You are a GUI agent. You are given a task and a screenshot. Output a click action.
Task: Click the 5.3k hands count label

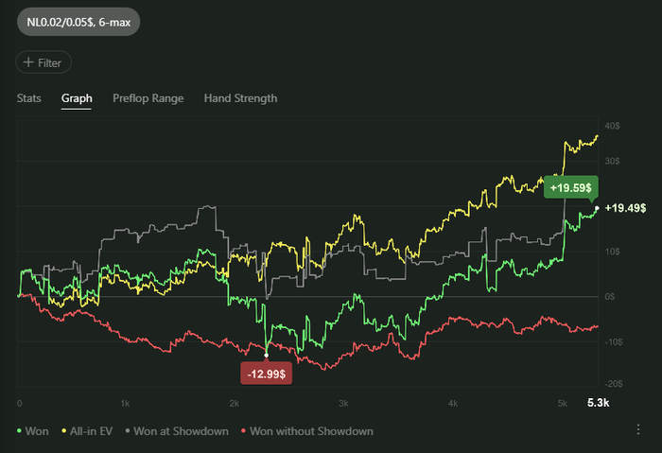click(x=599, y=403)
